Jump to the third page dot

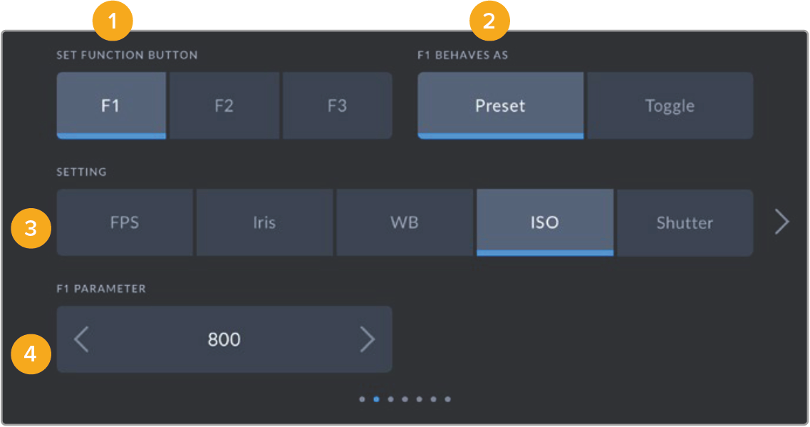390,399
